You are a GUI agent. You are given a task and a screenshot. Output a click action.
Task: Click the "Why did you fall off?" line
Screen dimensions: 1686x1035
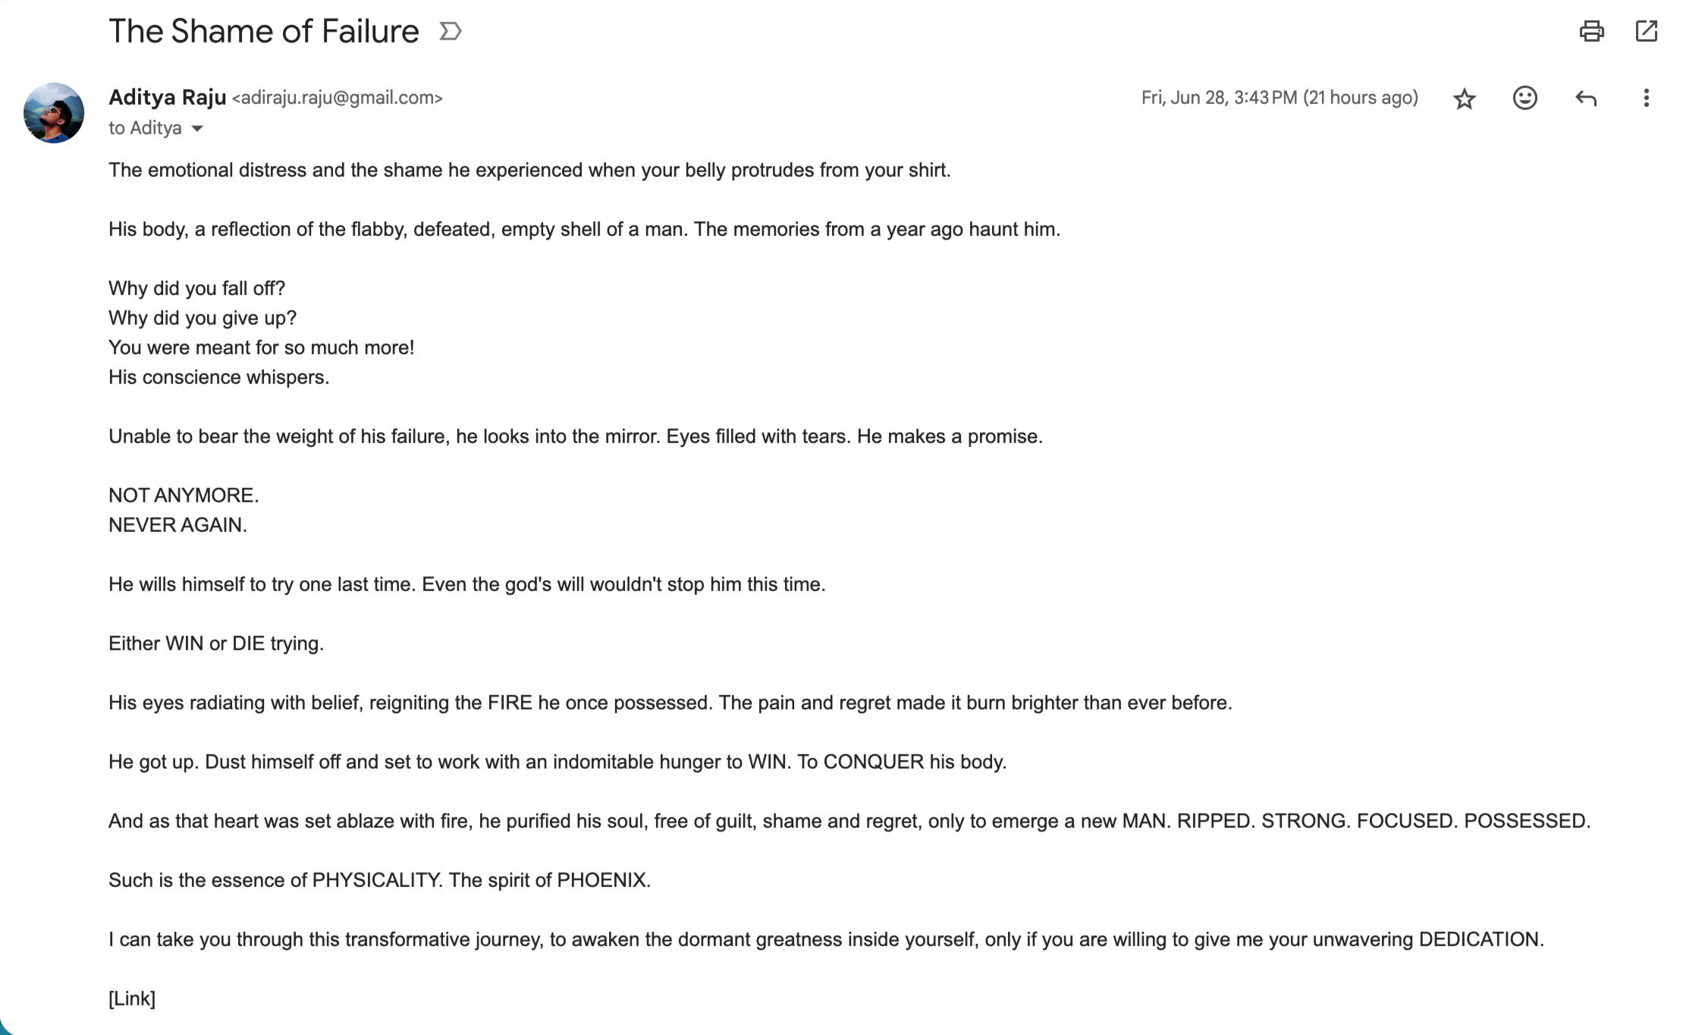[x=196, y=288]
